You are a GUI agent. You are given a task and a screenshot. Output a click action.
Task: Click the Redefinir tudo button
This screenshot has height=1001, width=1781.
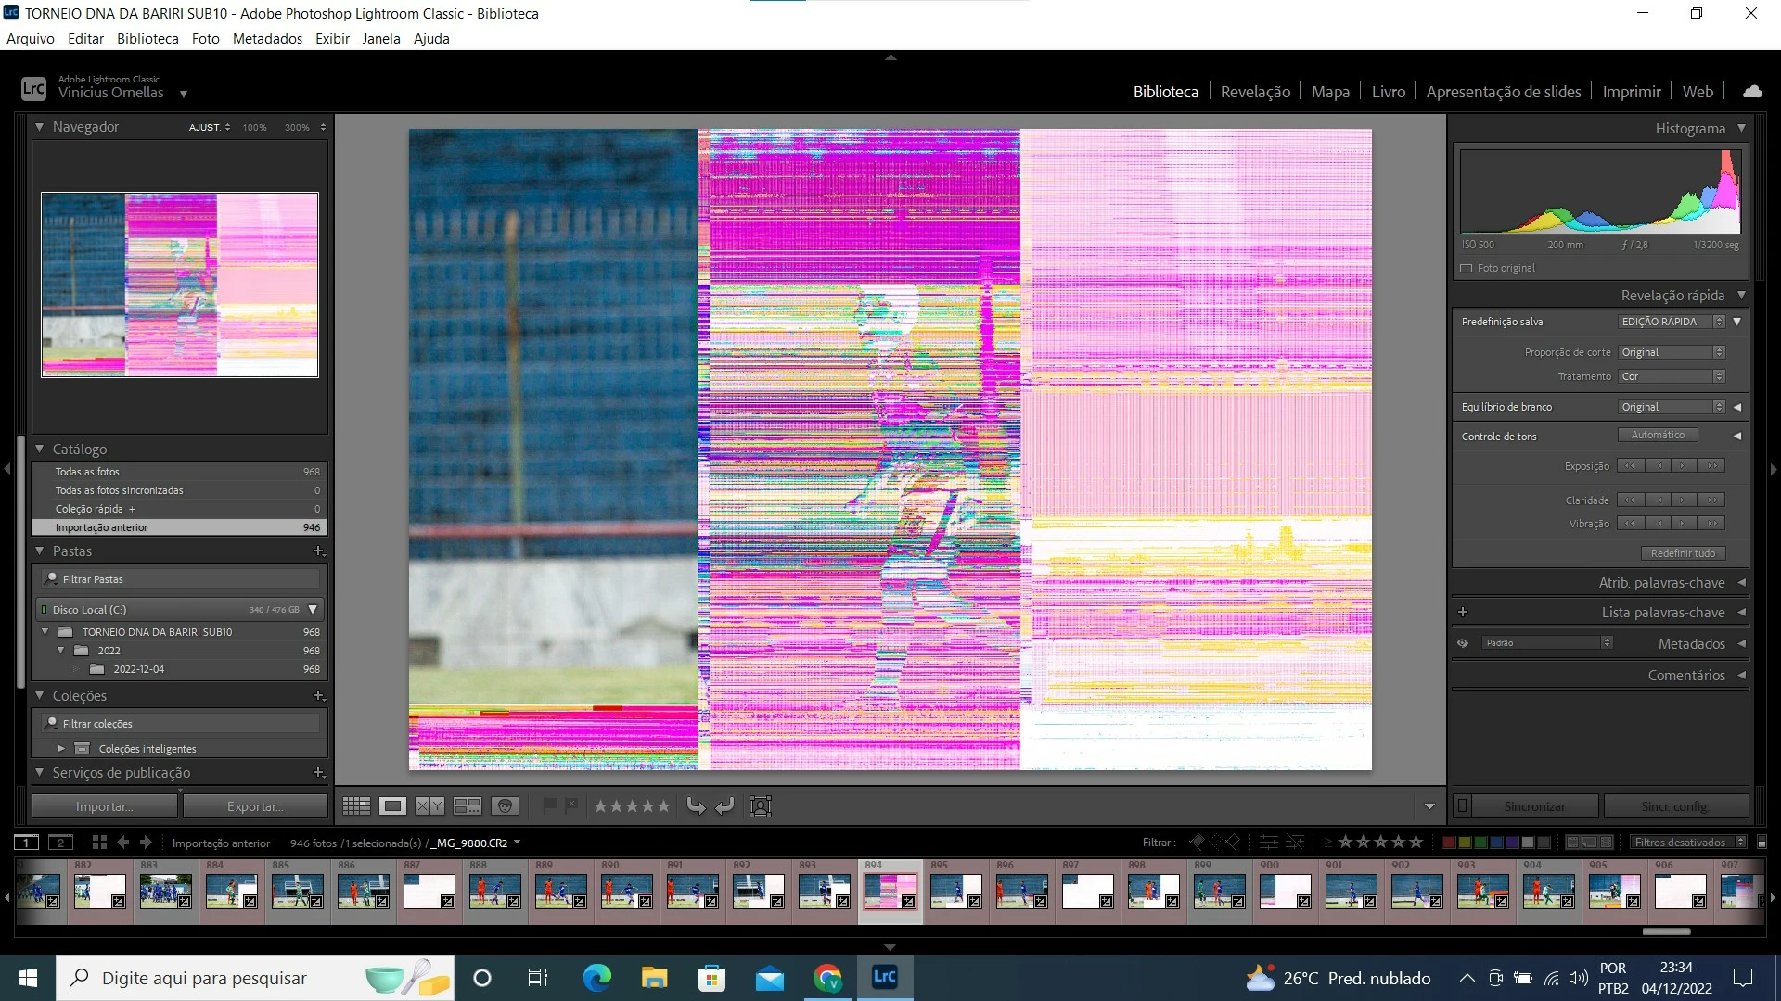1683,553
